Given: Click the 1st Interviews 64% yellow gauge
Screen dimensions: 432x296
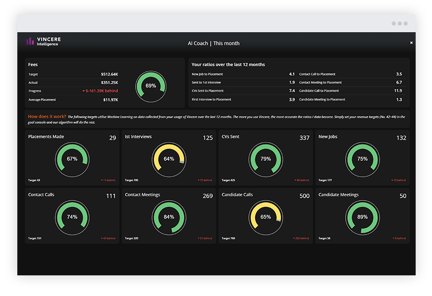Looking at the screenshot, I should (x=169, y=159).
